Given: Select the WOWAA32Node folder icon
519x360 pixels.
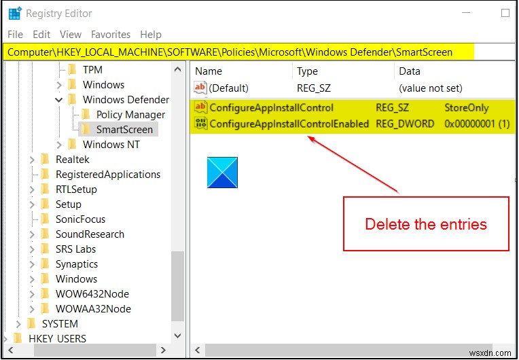Looking at the screenshot, I should (45, 308).
